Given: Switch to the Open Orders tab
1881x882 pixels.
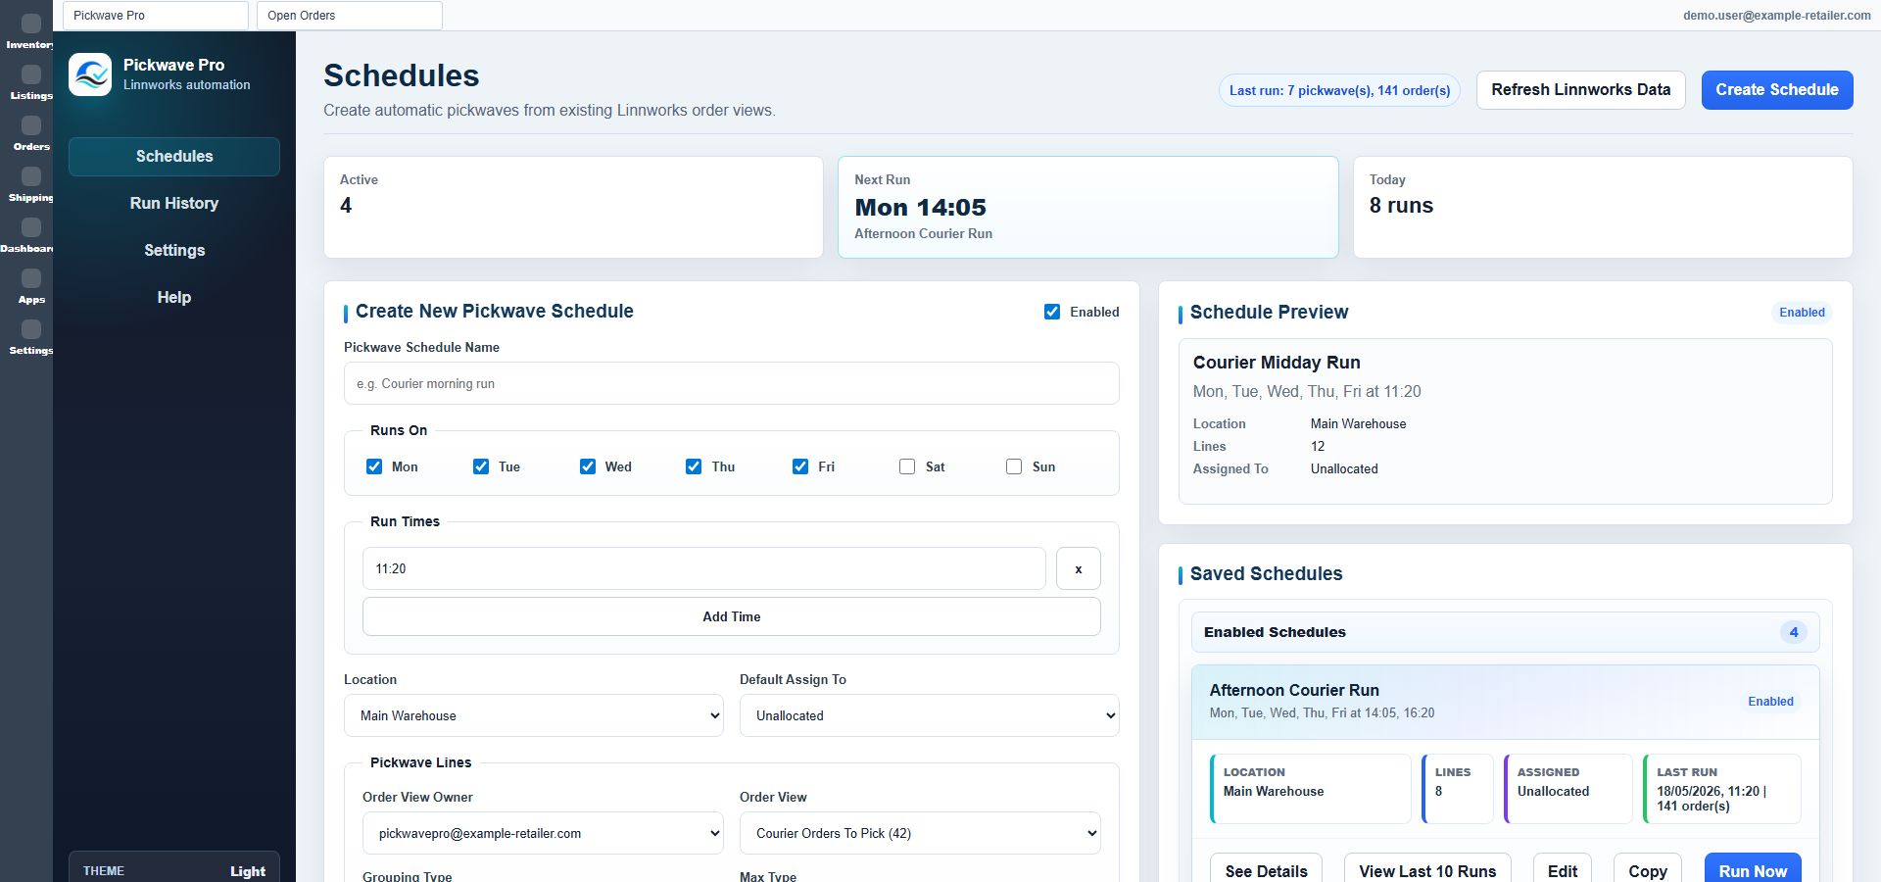Looking at the screenshot, I should (349, 16).
